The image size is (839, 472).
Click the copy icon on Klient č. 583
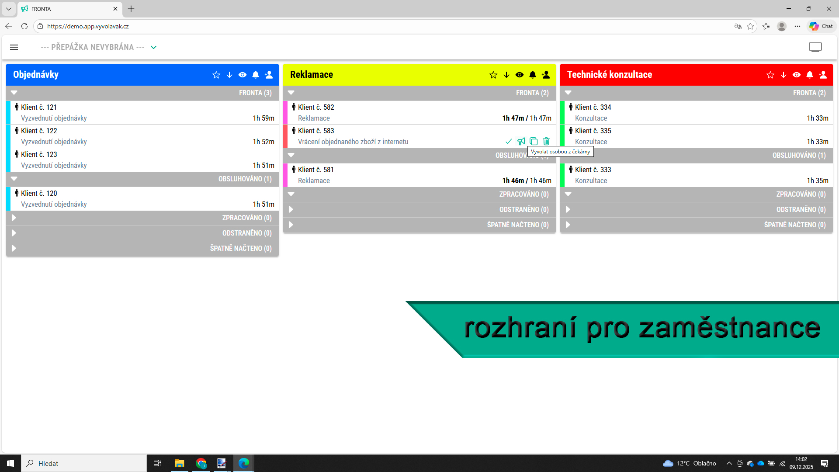click(534, 141)
